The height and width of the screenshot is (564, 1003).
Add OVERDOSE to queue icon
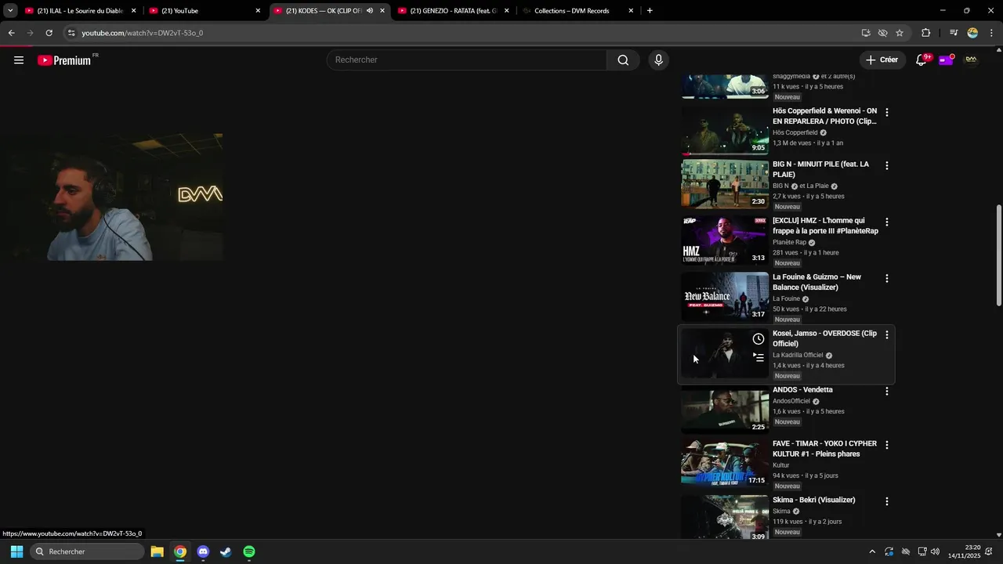(x=758, y=357)
